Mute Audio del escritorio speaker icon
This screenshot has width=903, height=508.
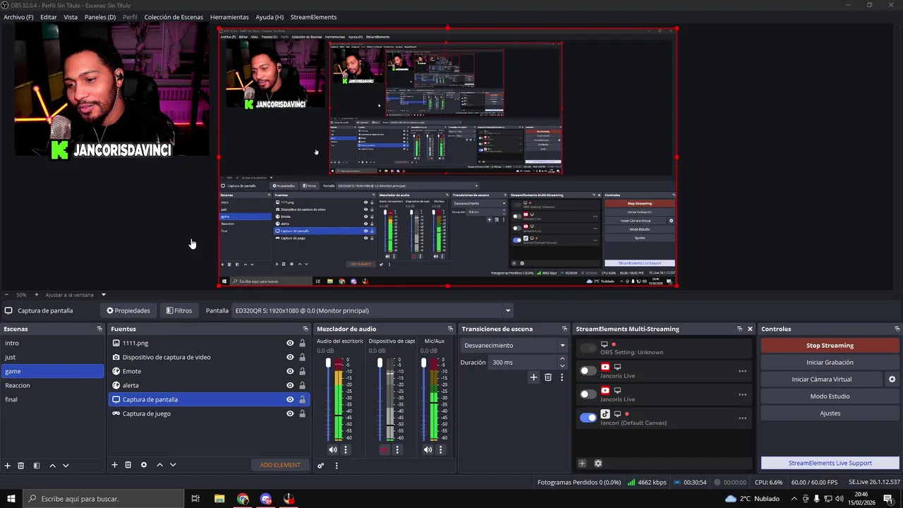click(x=332, y=449)
